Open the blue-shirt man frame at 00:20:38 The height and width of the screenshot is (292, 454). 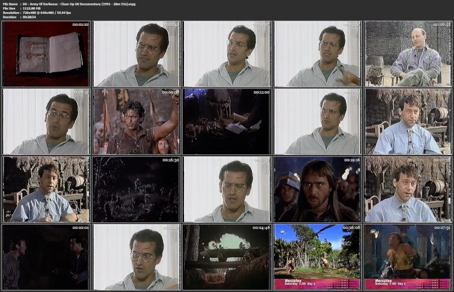tap(408, 189)
